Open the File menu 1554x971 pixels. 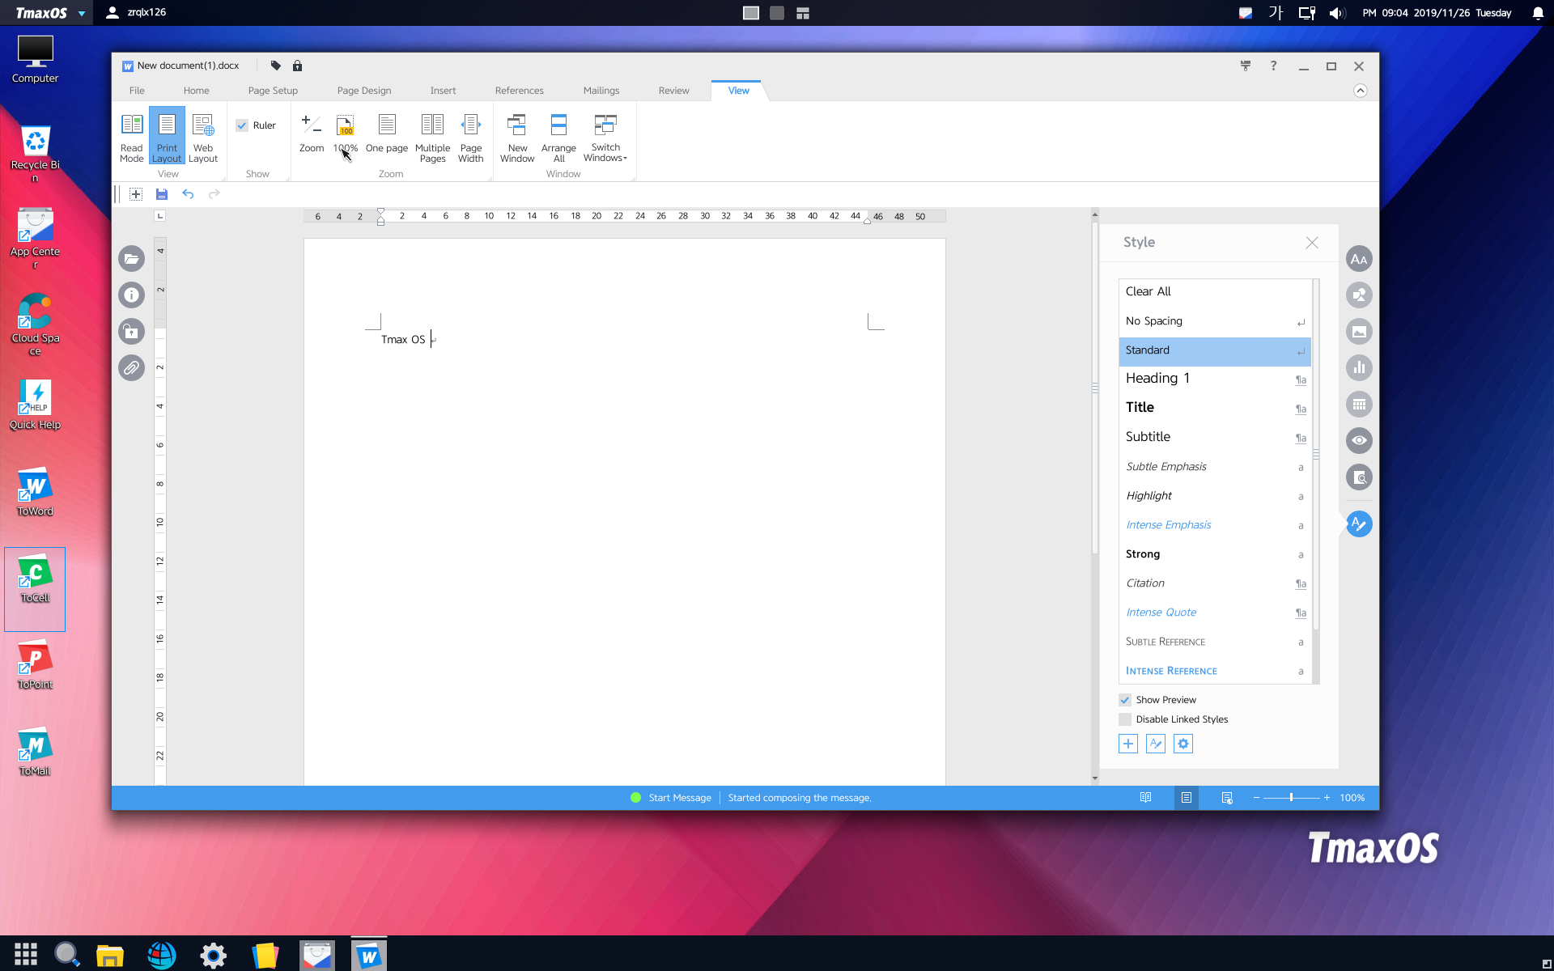[x=137, y=91]
